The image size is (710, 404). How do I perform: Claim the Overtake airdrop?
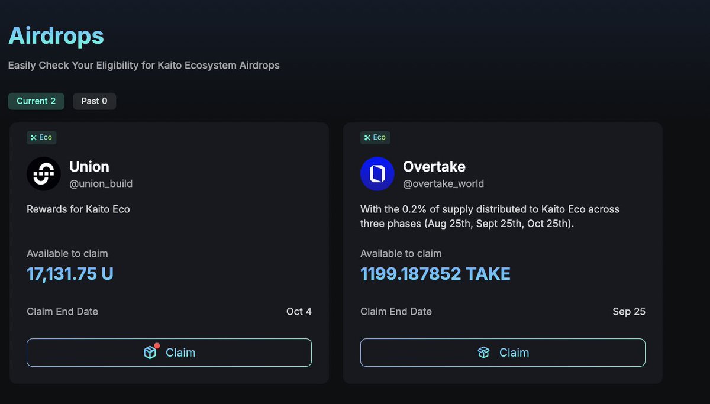pyautogui.click(x=503, y=353)
